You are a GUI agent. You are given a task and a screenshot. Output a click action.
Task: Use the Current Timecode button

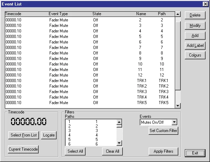pyautogui.click(x=23, y=149)
